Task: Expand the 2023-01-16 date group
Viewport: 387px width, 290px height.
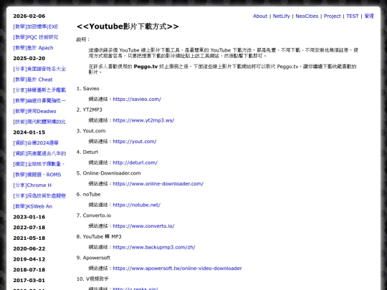Action: point(29,217)
